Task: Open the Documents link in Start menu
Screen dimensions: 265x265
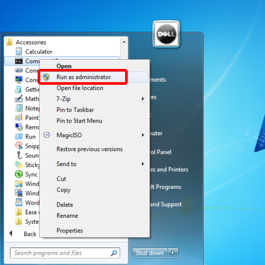Action: tap(158, 79)
